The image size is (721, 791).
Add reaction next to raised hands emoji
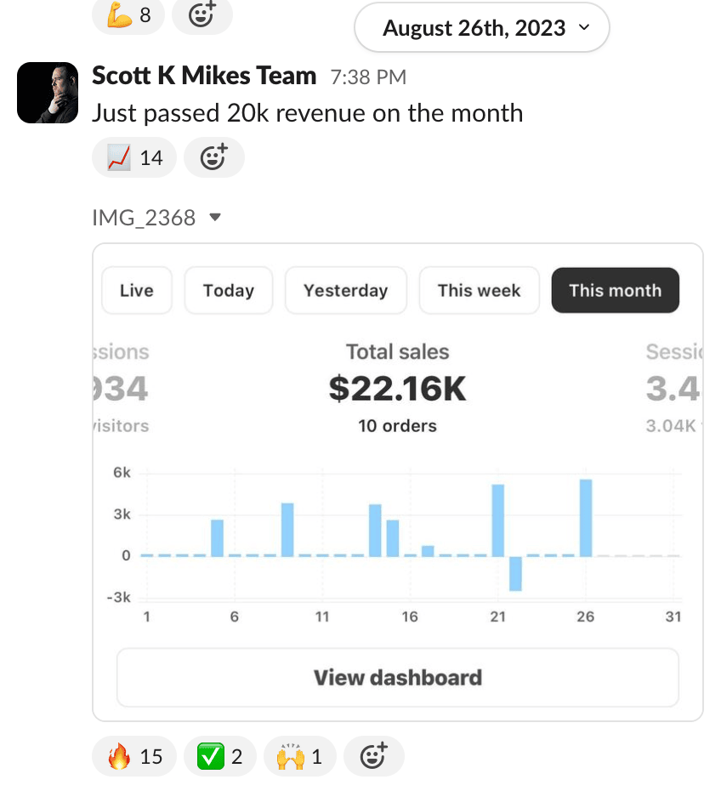[373, 756]
